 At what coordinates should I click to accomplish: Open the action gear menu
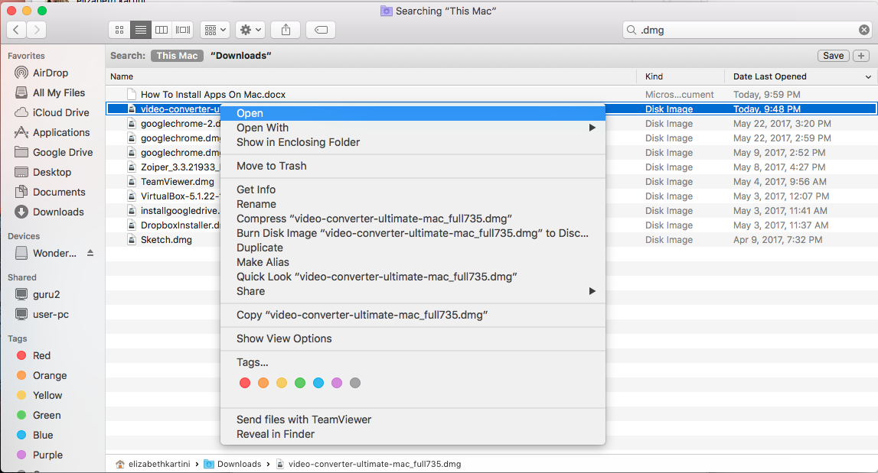[250, 30]
